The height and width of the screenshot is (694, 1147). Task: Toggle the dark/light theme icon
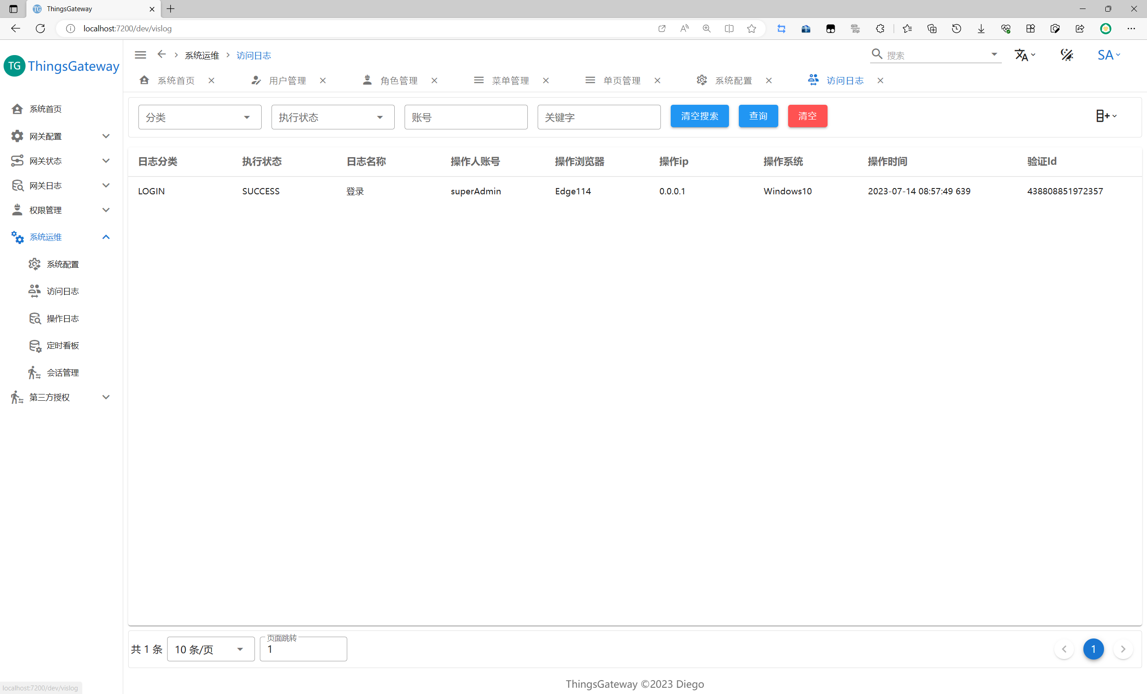pyautogui.click(x=1066, y=55)
